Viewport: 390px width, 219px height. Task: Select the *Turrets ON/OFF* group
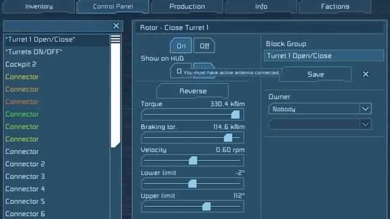pyautogui.click(x=57, y=52)
